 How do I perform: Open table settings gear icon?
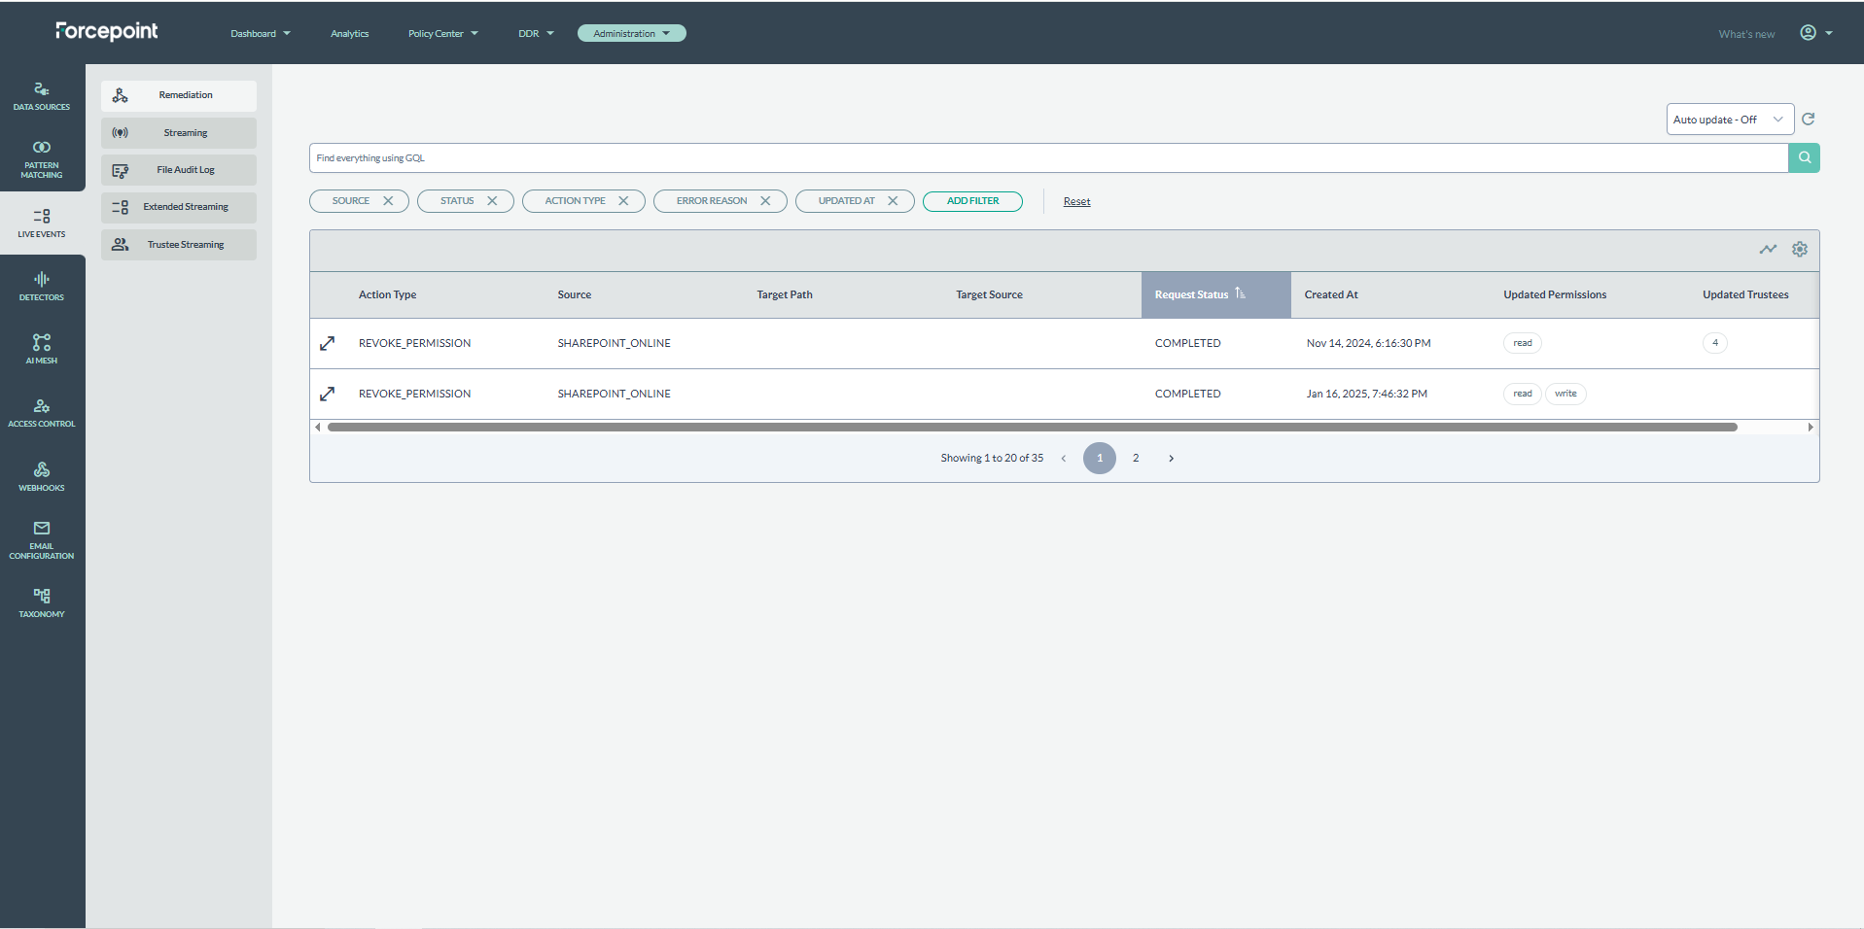click(1800, 250)
